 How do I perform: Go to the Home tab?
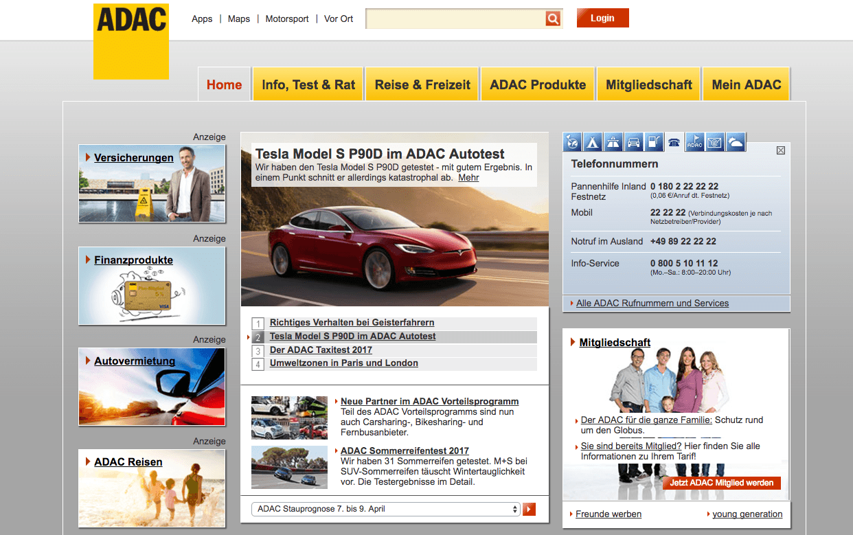click(x=224, y=84)
